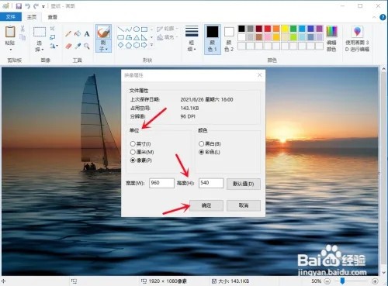The image size is (388, 286).
Task: Choose the Inches (英寸) unit radio button
Action: (133, 143)
